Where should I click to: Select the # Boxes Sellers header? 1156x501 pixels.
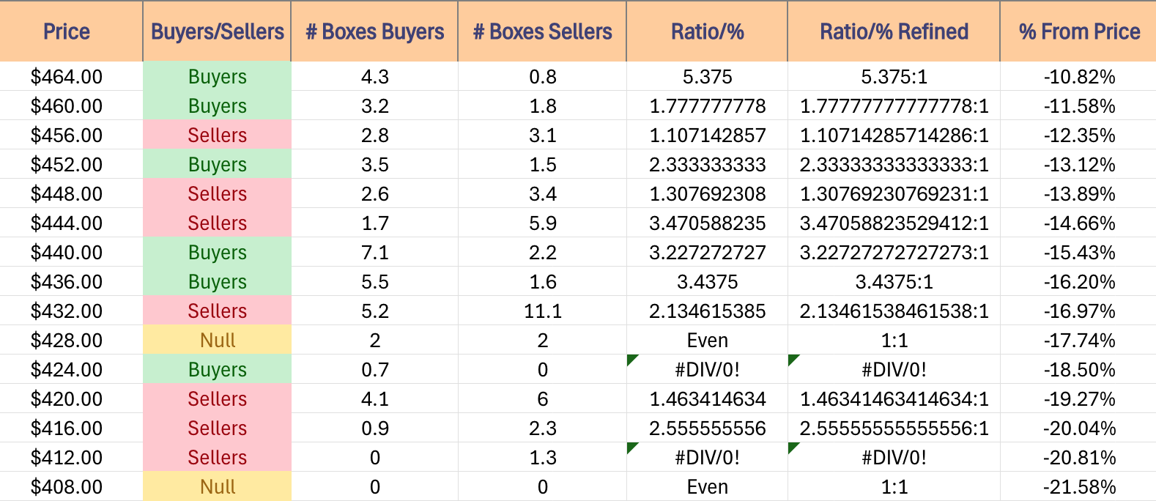click(542, 31)
